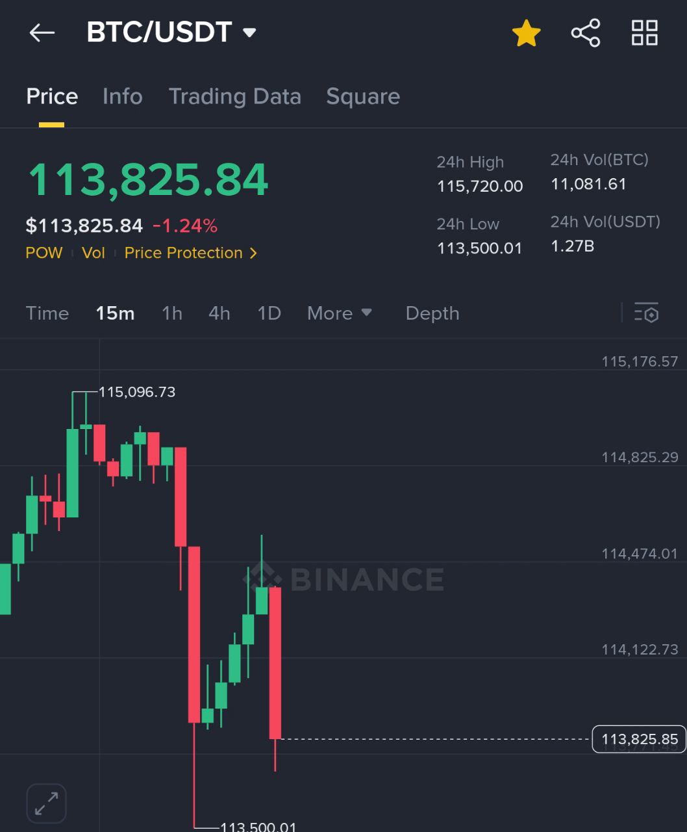Select the 1D chart interval
The height and width of the screenshot is (832, 687).
tap(269, 313)
